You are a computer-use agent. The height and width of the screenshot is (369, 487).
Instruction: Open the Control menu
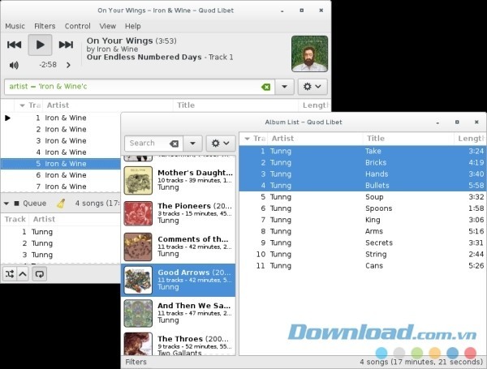tap(77, 26)
